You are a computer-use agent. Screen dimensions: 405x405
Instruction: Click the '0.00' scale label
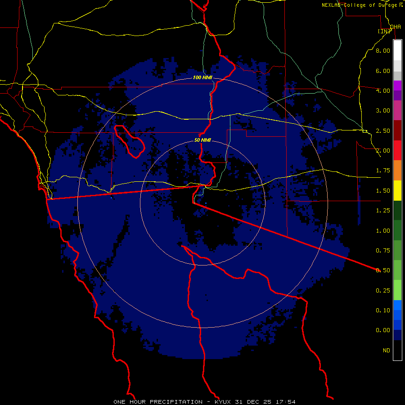(383, 330)
